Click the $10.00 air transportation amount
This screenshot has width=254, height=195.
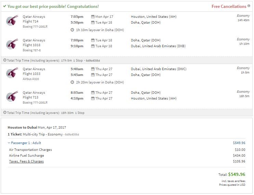pyautogui.click(x=240, y=150)
